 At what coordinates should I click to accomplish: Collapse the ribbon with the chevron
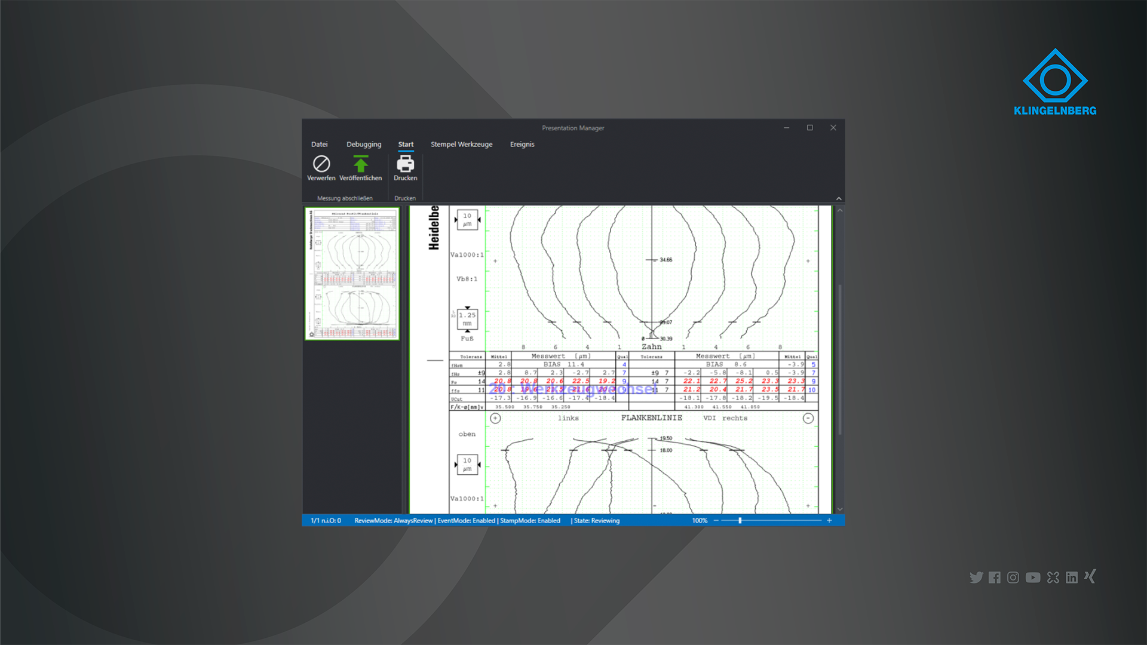(x=839, y=198)
